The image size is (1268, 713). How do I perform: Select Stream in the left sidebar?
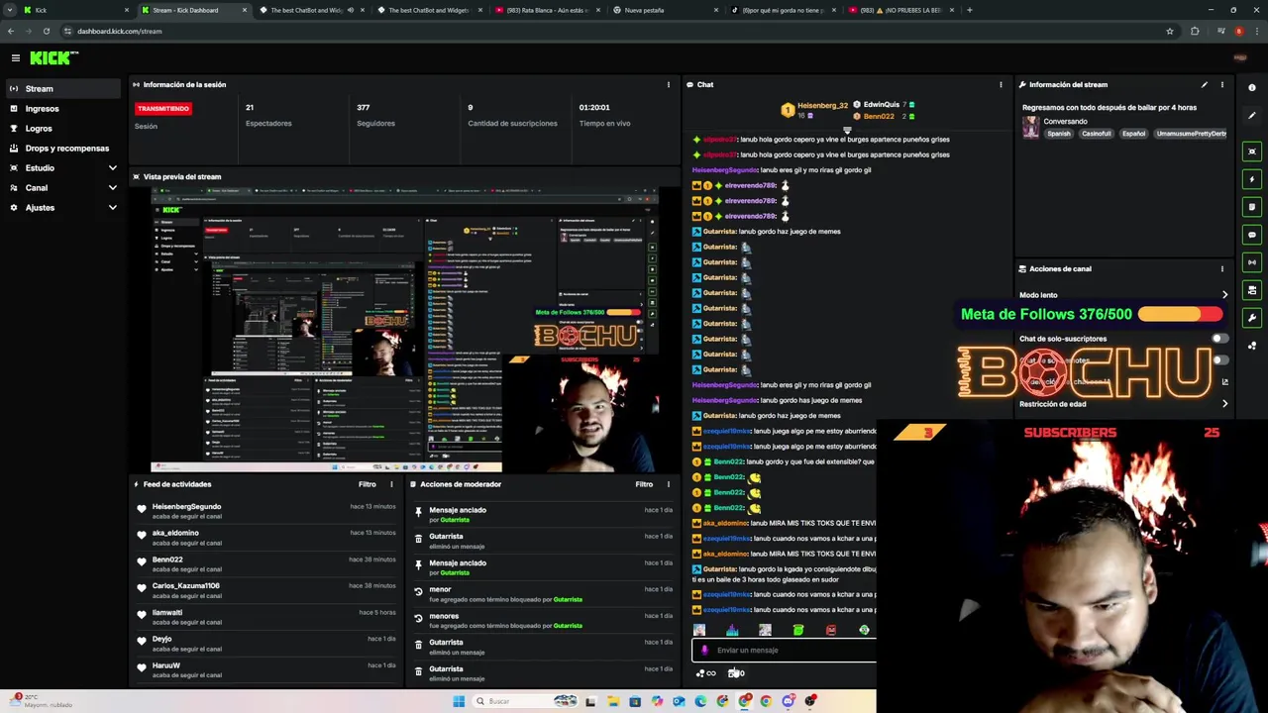(63, 89)
